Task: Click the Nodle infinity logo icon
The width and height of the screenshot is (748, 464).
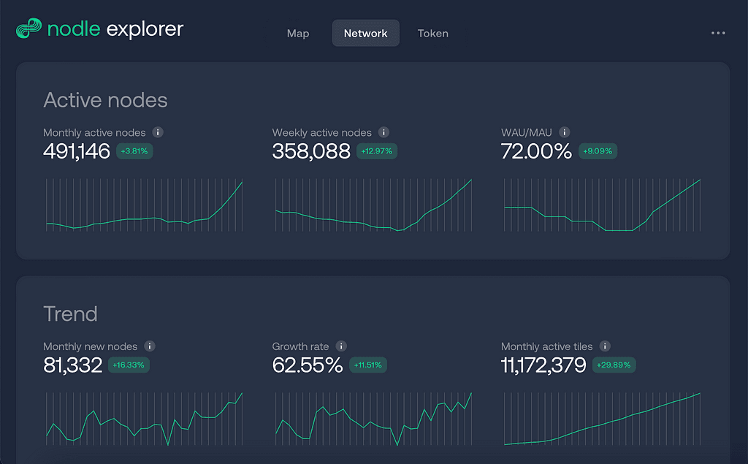Action: click(x=28, y=30)
